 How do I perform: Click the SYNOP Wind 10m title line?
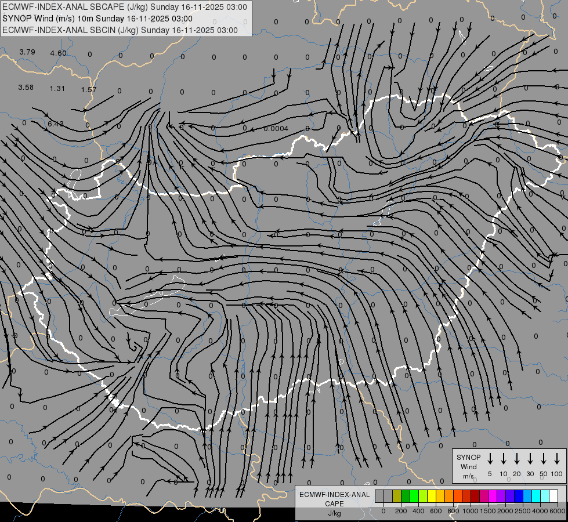click(x=97, y=19)
